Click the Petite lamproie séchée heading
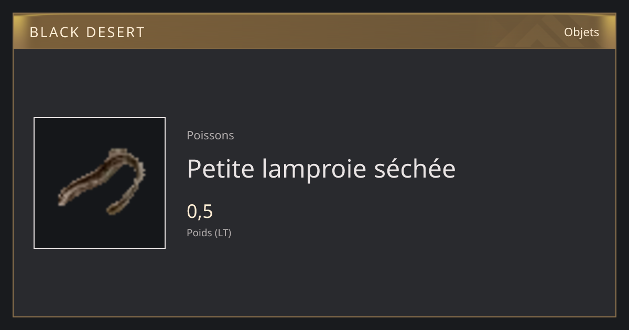 tap(321, 169)
